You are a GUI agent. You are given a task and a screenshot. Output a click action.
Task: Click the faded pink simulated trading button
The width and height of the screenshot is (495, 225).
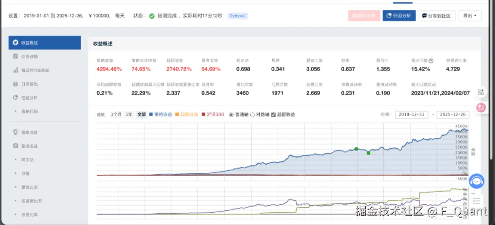364,16
